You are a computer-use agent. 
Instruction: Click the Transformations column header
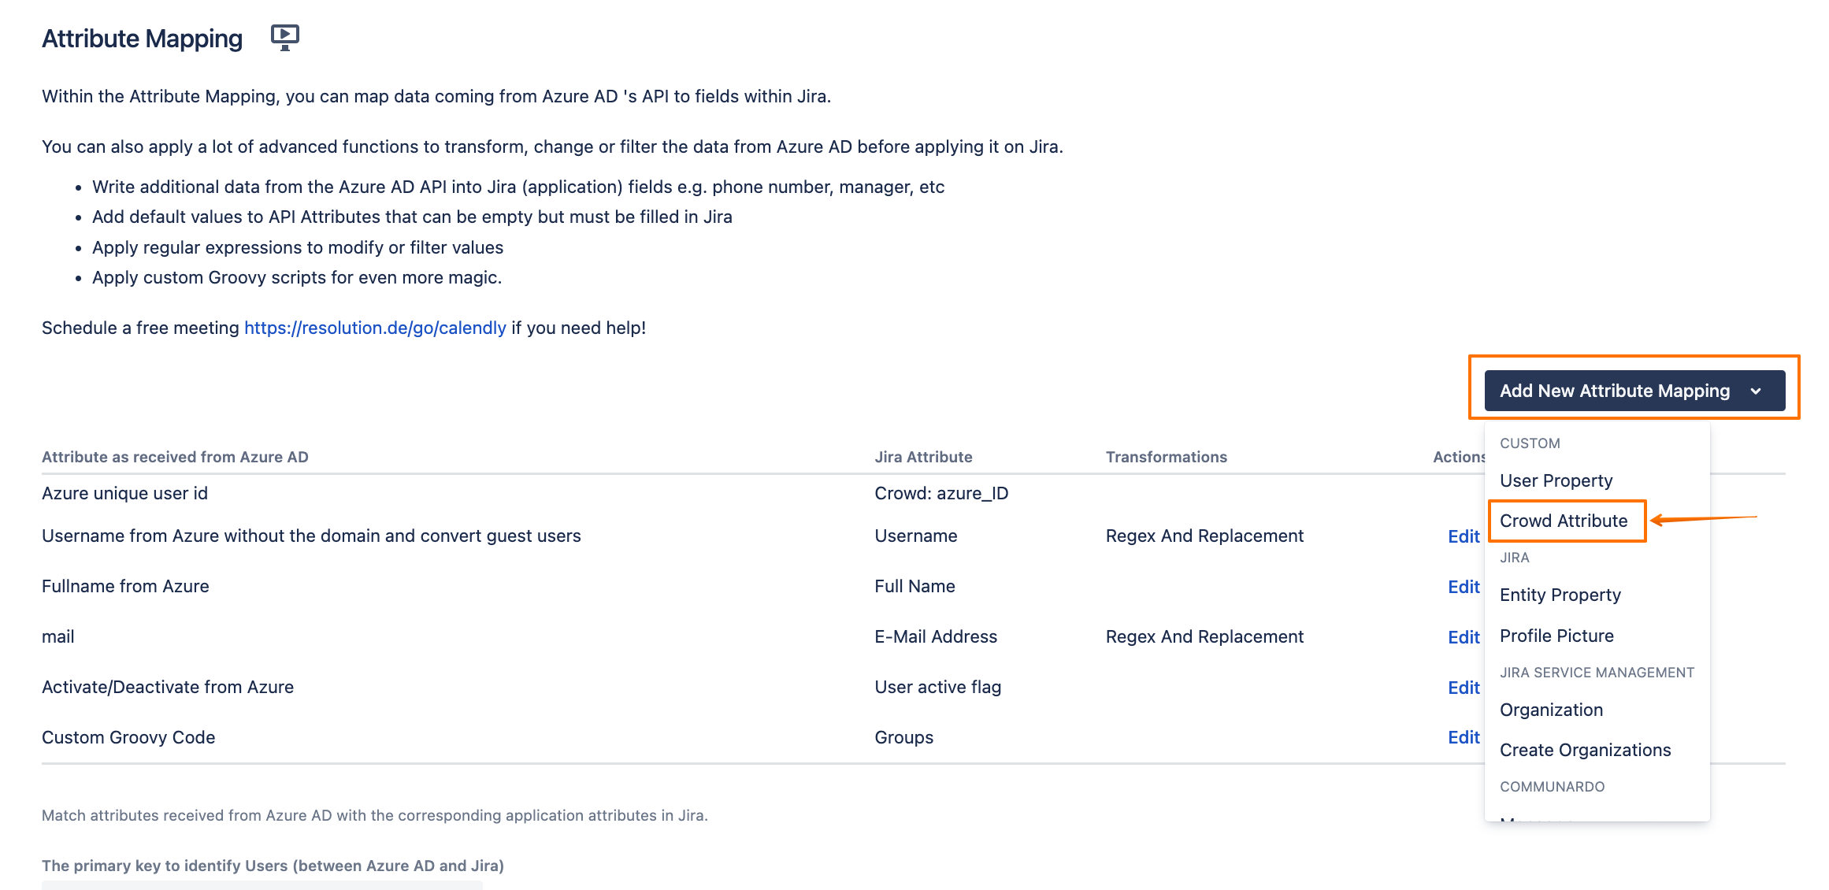coord(1166,457)
